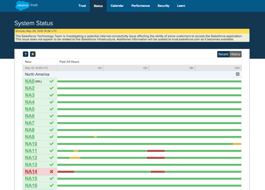
Task: Select the NA6 instance link
Action: (x=30, y=116)
